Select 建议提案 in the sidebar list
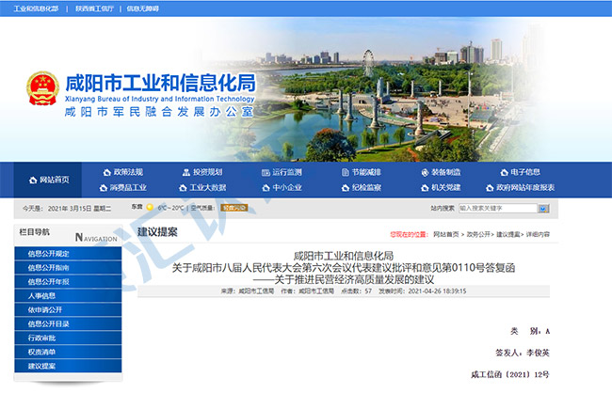Viewport: 612px width, 393px height. [68, 366]
